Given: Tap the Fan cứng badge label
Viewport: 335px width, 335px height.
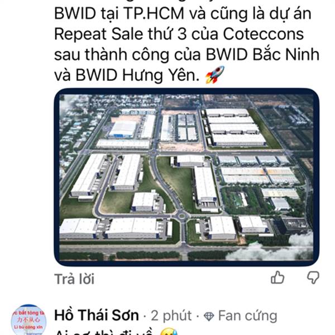Looking at the screenshot, I should coord(247,316).
